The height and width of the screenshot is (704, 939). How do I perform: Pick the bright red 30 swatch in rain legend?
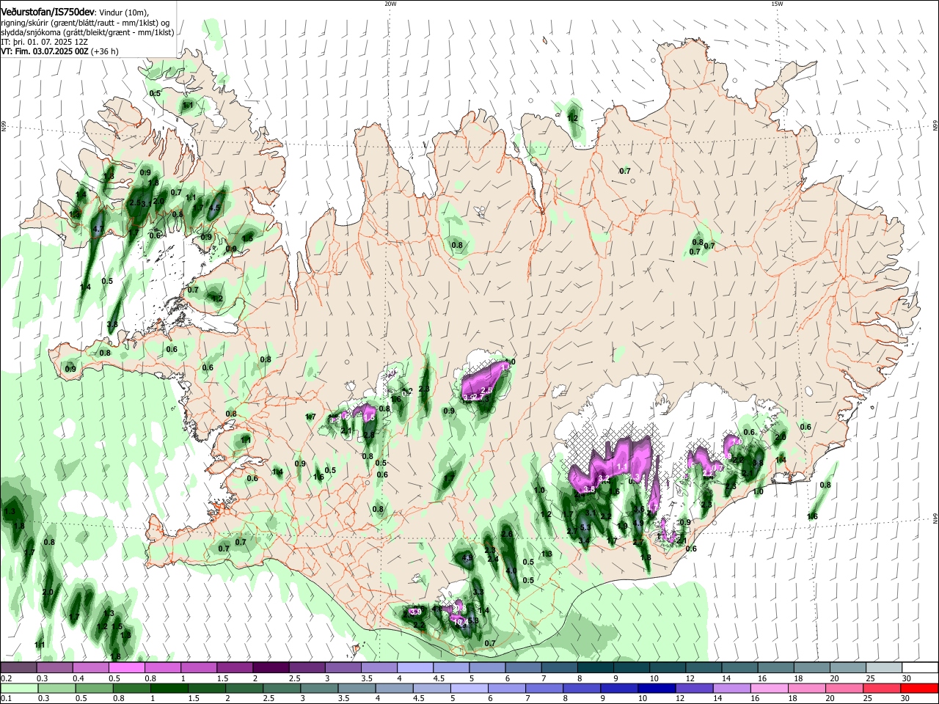920,688
